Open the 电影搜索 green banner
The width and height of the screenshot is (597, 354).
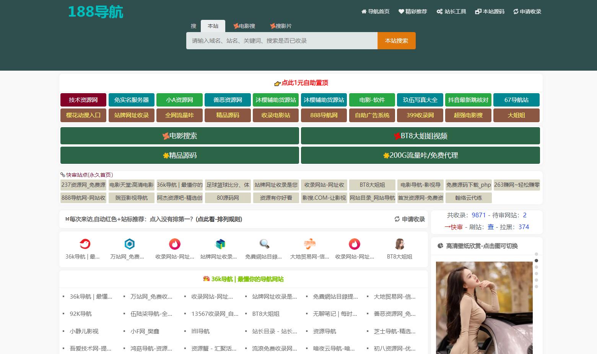[x=180, y=136]
